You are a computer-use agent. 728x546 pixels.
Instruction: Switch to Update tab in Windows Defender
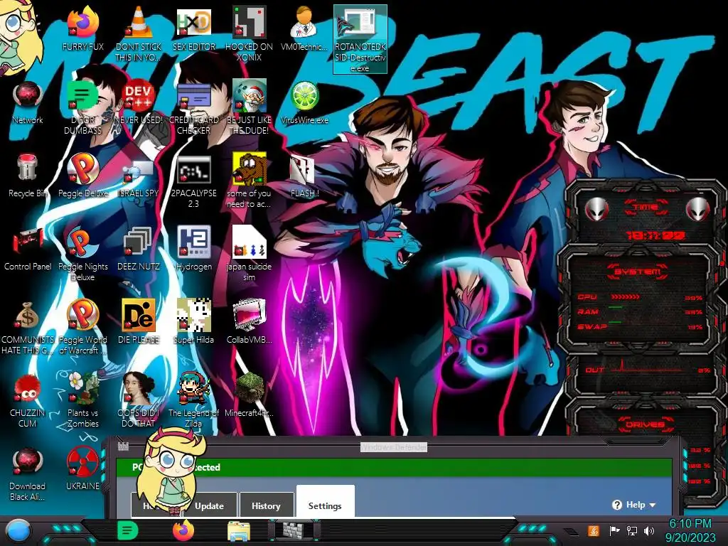coord(210,505)
